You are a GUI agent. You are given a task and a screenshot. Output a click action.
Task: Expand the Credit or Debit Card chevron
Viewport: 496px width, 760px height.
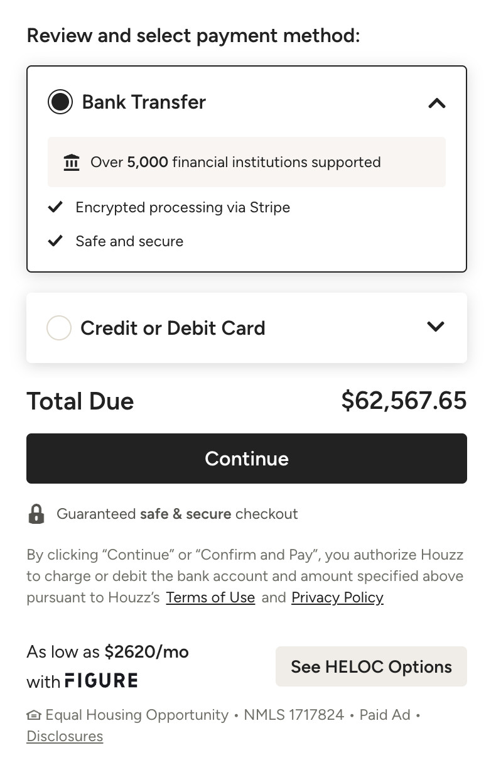tap(435, 326)
